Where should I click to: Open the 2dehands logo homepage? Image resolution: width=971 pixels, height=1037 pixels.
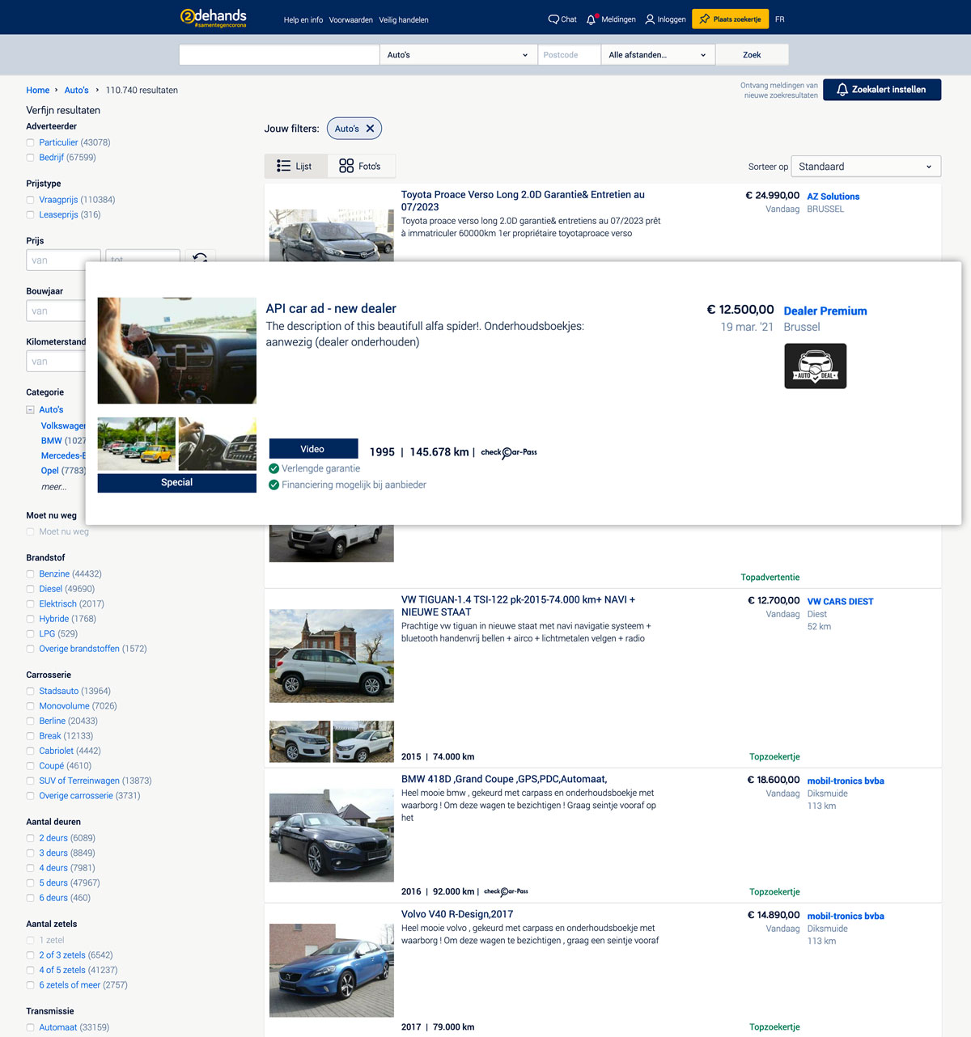[214, 17]
